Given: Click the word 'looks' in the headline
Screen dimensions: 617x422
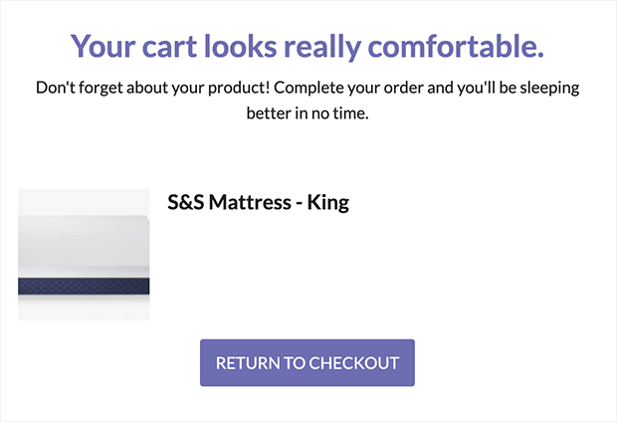Looking at the screenshot, I should [x=240, y=46].
